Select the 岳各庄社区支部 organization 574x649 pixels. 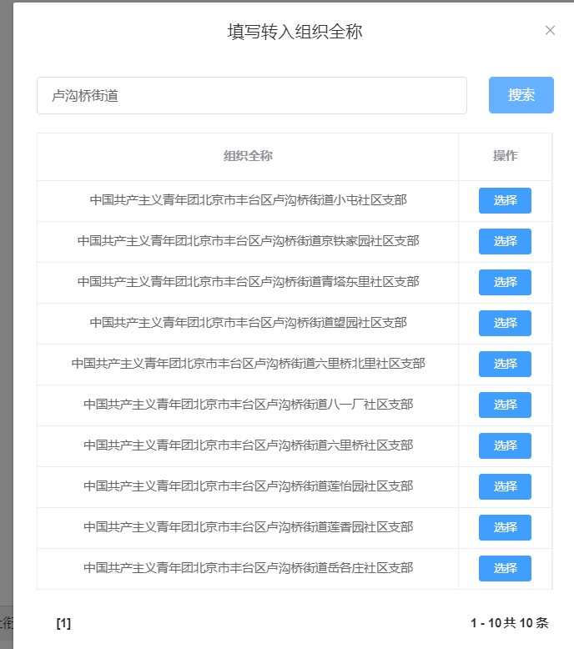(505, 568)
